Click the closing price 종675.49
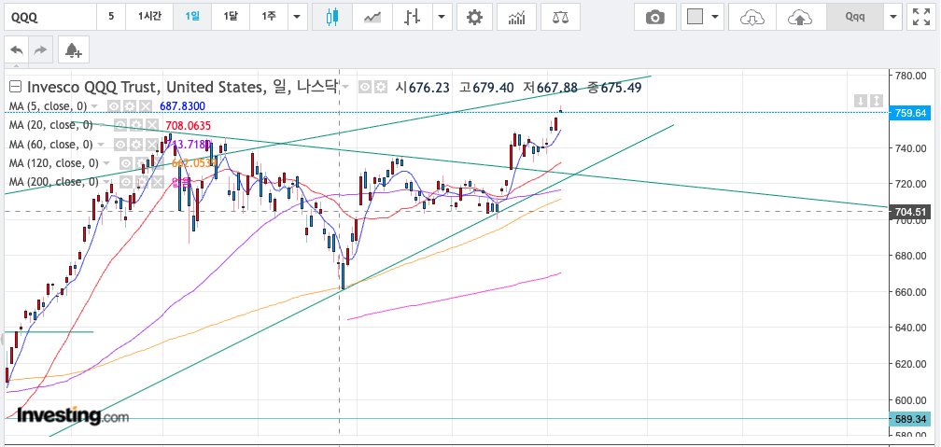 614,88
